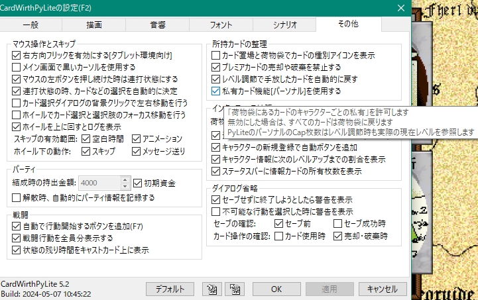
Task: Toggle the アニメーション skip range checkbox
Action: [x=137, y=138]
